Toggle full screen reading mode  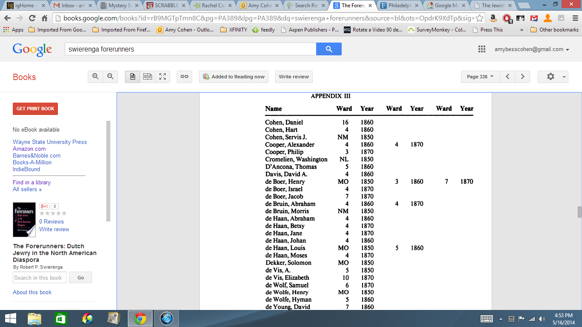[x=162, y=77]
